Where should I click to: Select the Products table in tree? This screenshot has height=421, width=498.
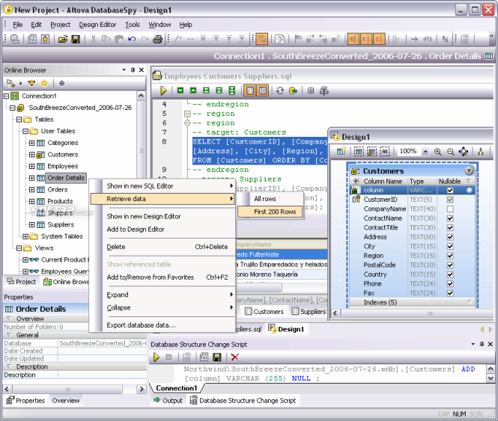click(60, 201)
